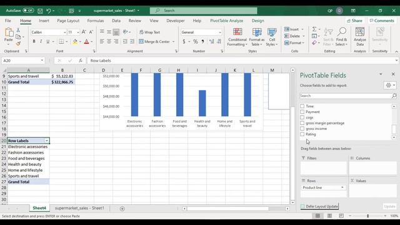Click the Wrap Text button
Screen dimensions: 400x225
pyautogui.click(x=150, y=32)
